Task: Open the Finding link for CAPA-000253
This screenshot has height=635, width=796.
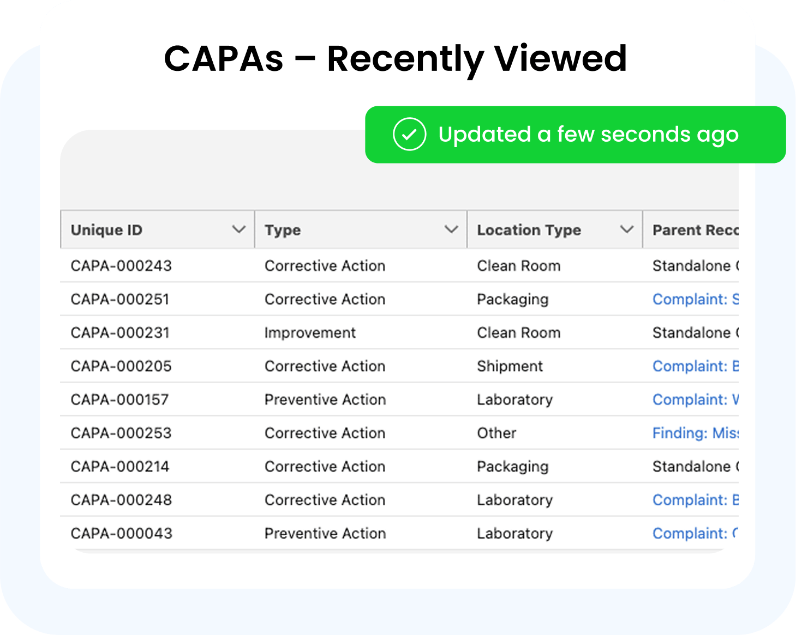Action: tap(695, 433)
